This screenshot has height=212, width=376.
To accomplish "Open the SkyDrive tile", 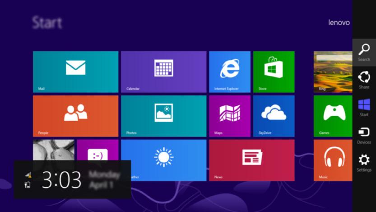I will pyautogui.click(x=274, y=116).
